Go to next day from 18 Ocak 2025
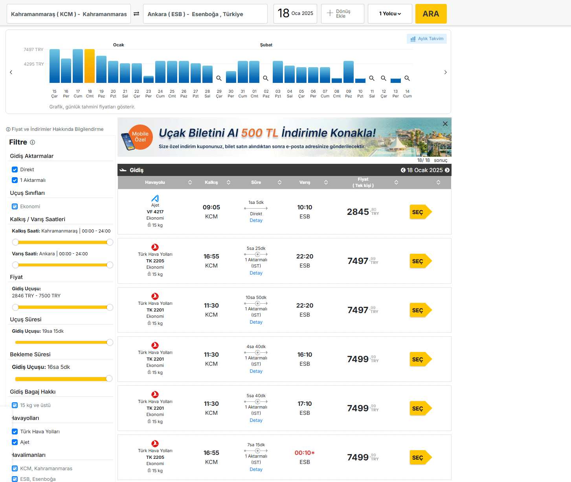571x482 pixels. pyautogui.click(x=447, y=170)
